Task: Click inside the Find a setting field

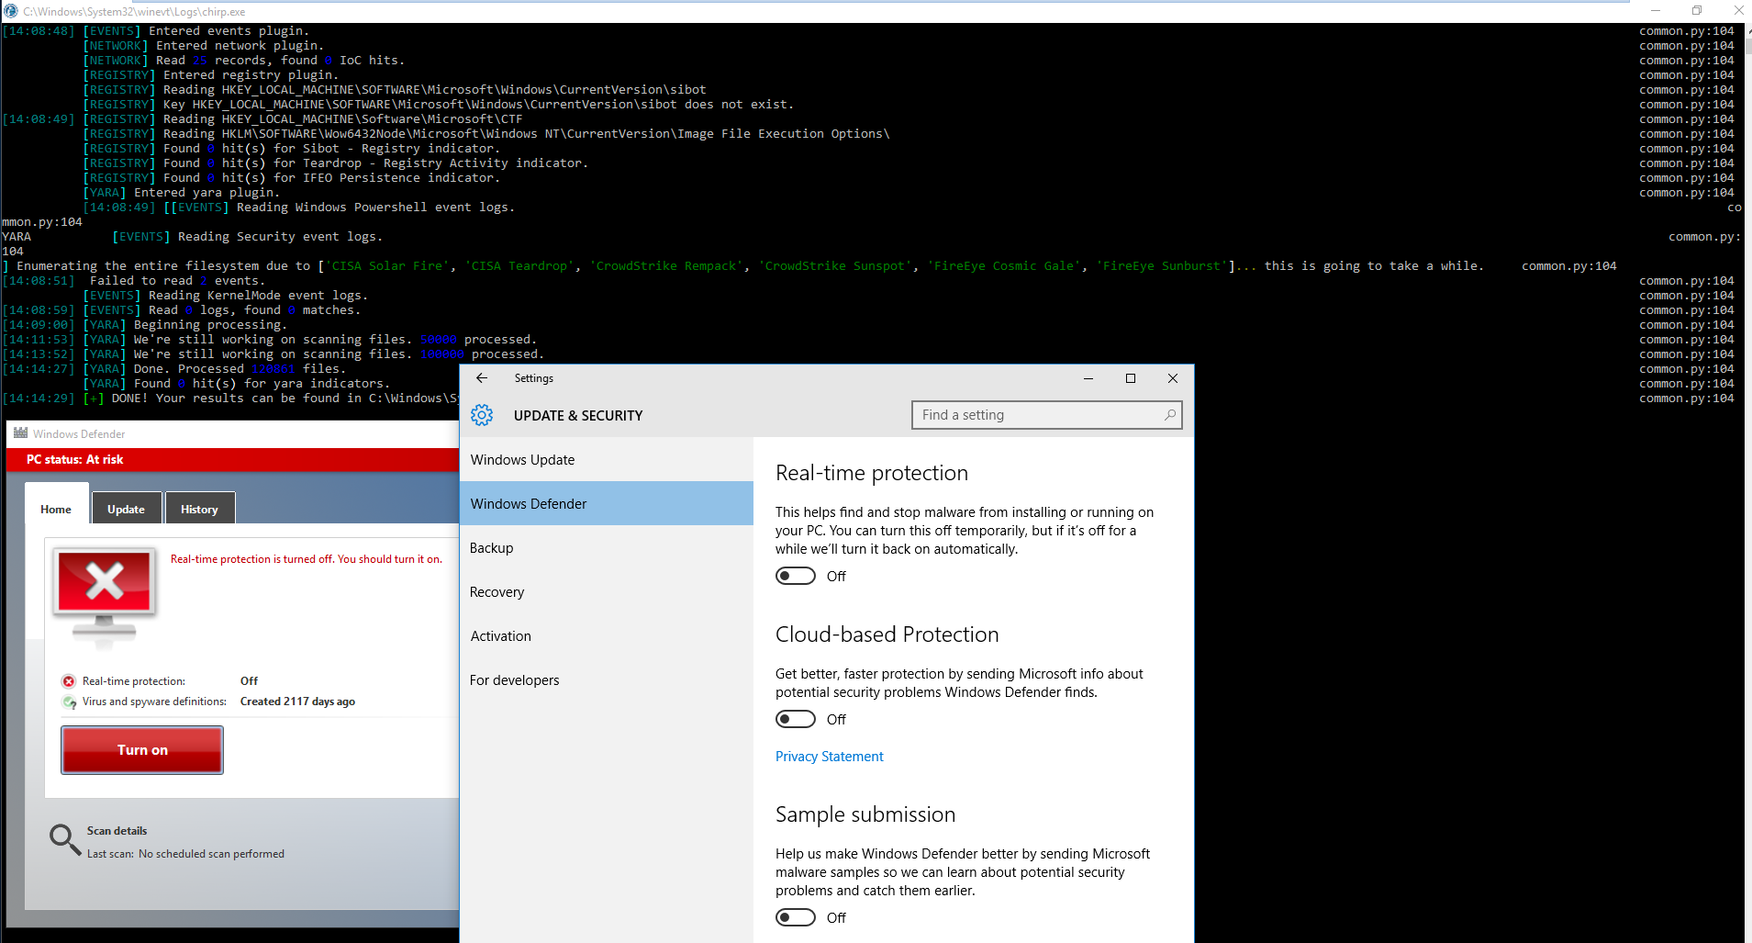Action: click(1010, 414)
